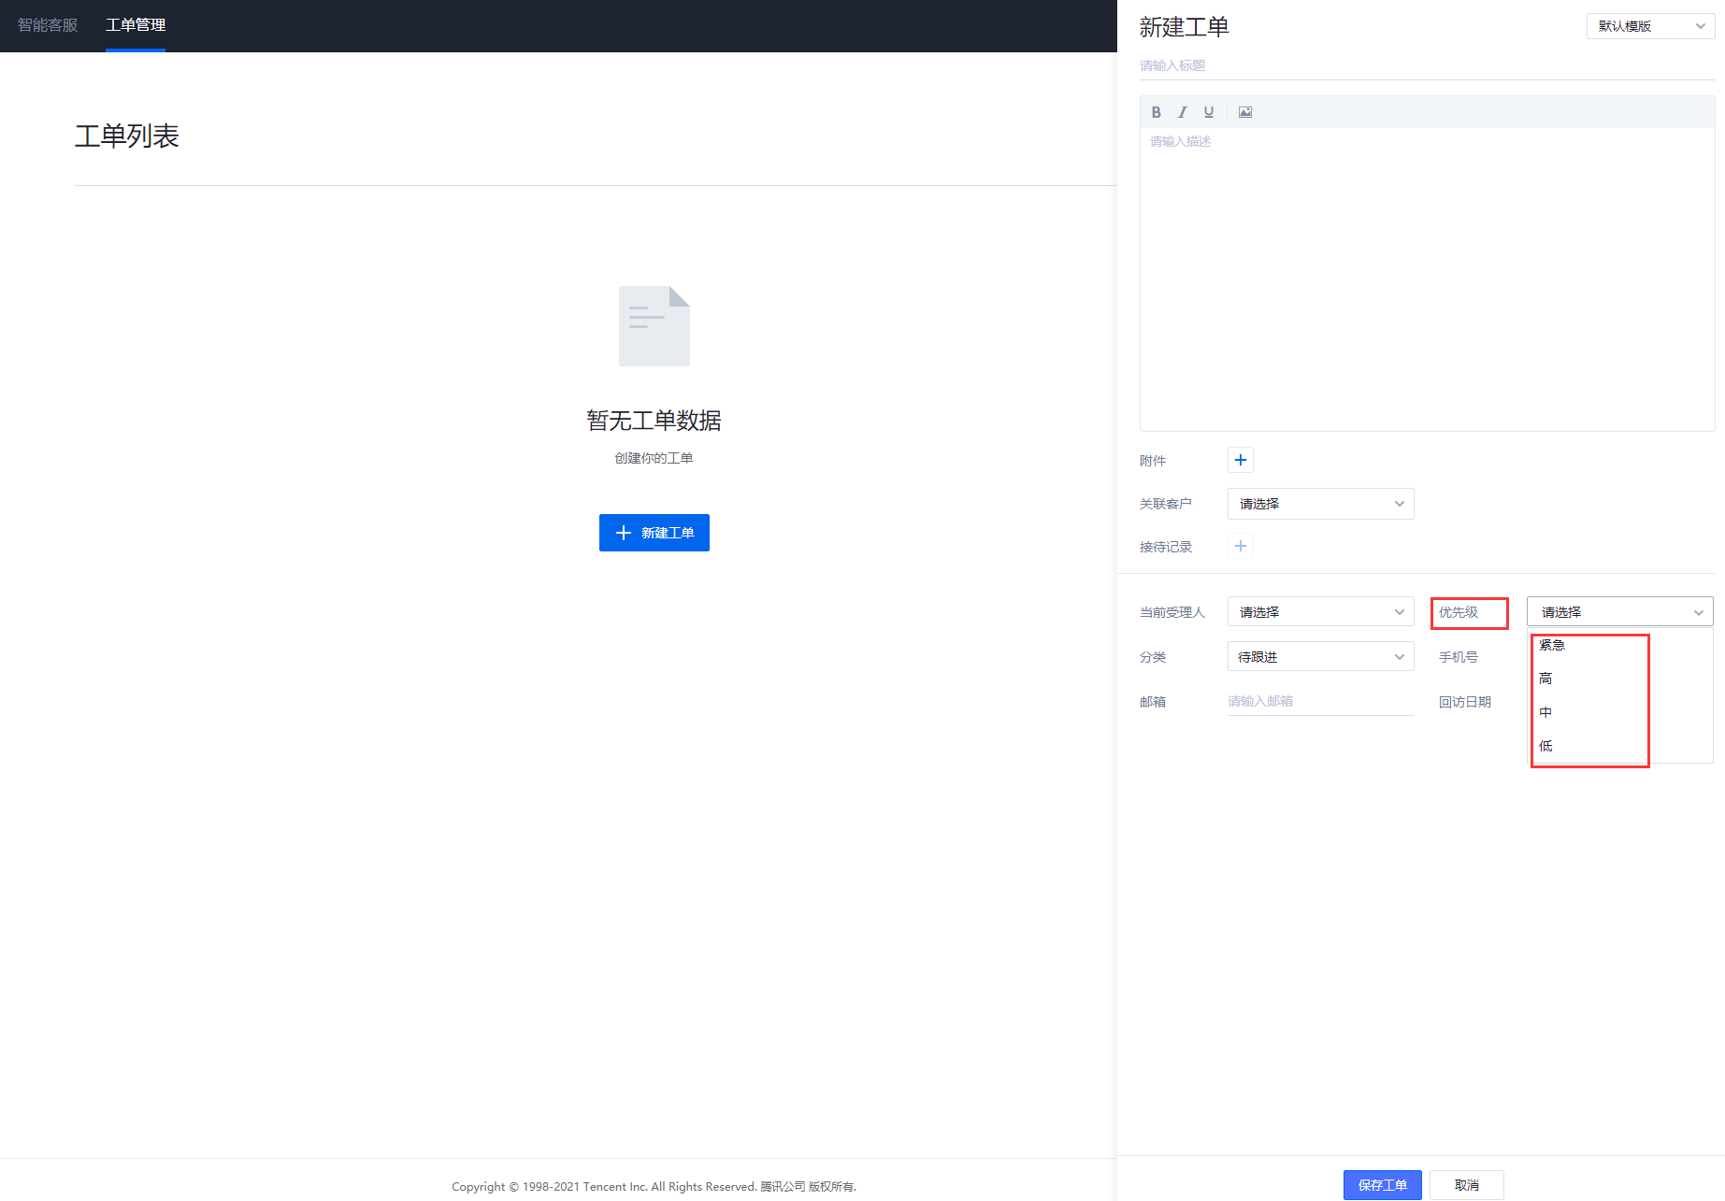The height and width of the screenshot is (1201, 1725).
Task: Click the 保存工单 button
Action: (1383, 1185)
